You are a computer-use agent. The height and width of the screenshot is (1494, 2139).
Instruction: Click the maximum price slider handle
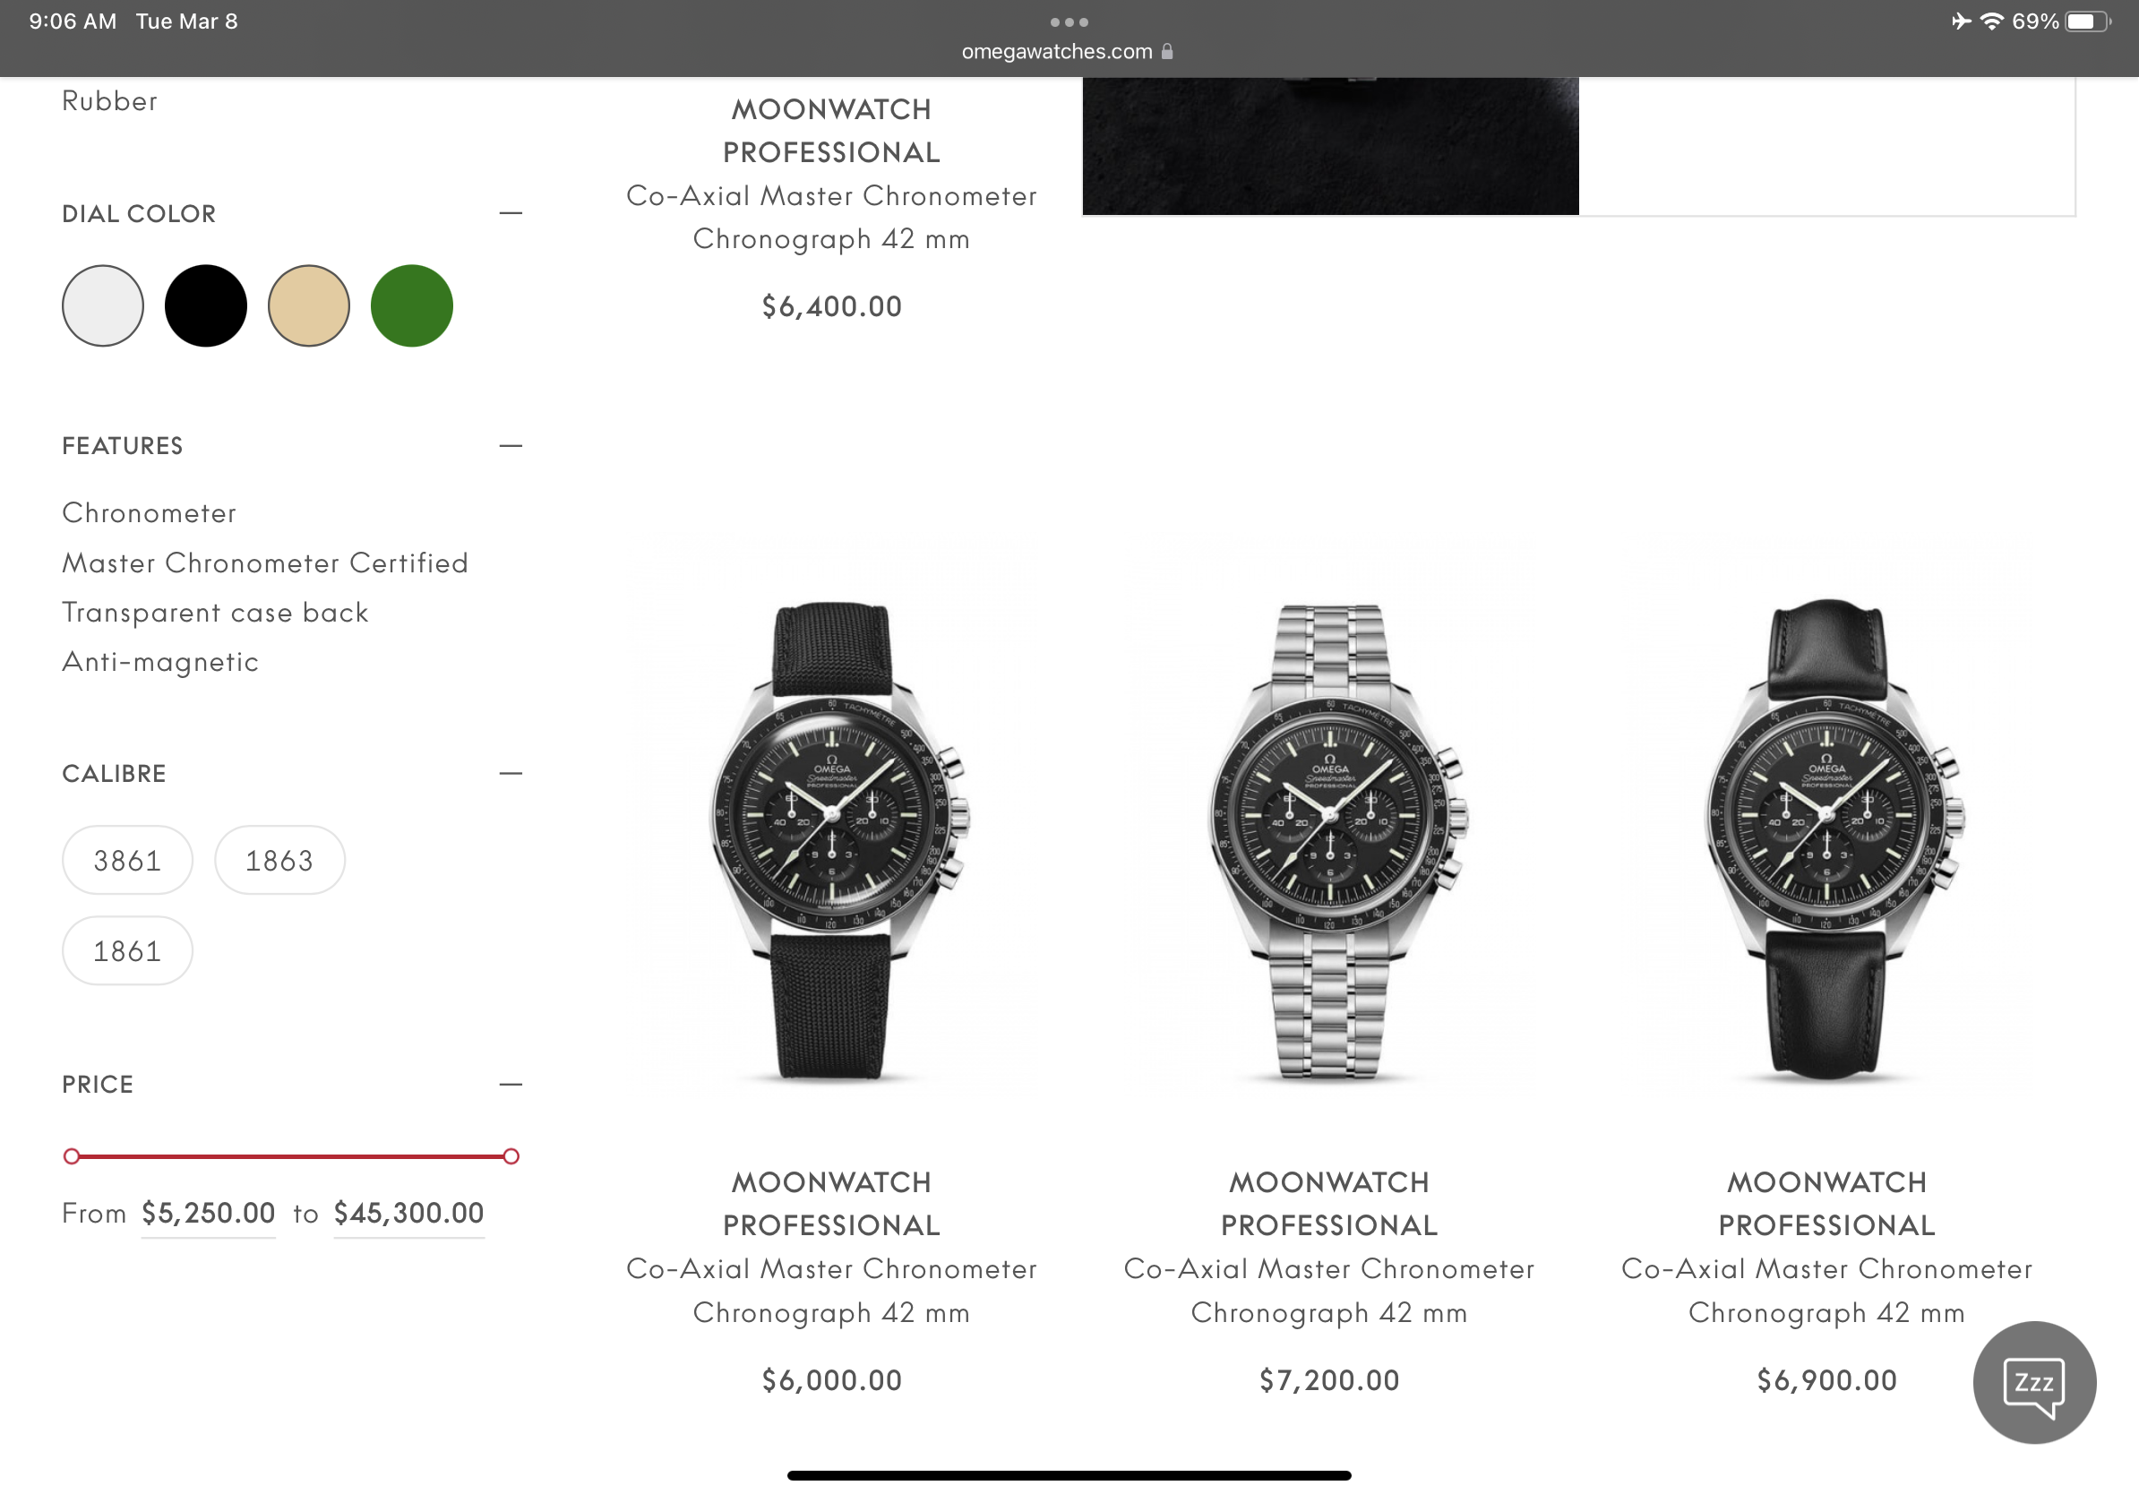coord(511,1156)
